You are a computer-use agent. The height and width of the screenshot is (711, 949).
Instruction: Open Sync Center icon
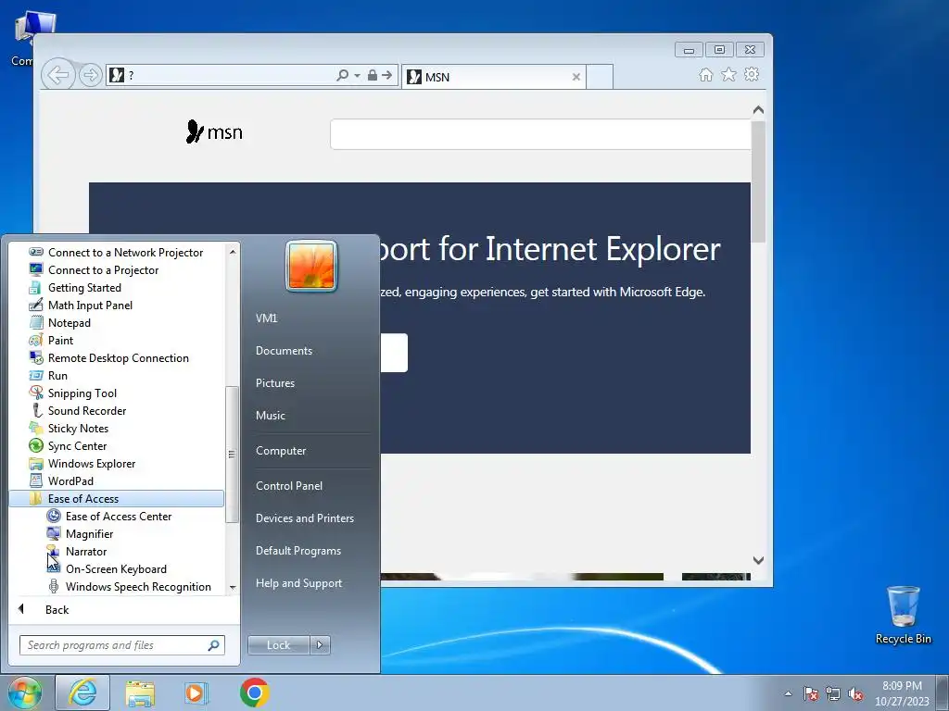pyautogui.click(x=36, y=445)
